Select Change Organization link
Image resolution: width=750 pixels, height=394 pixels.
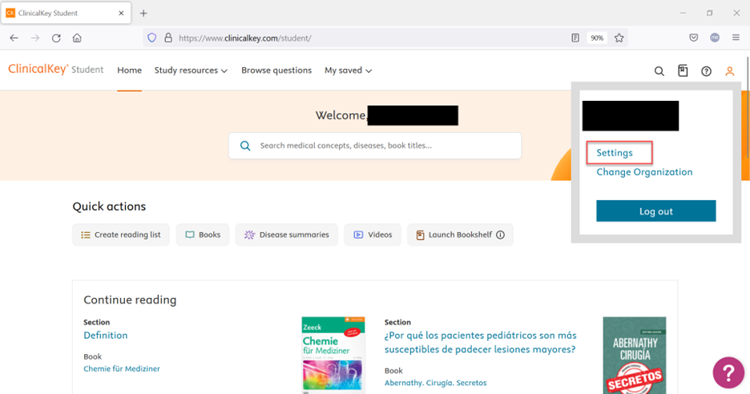[x=644, y=172]
